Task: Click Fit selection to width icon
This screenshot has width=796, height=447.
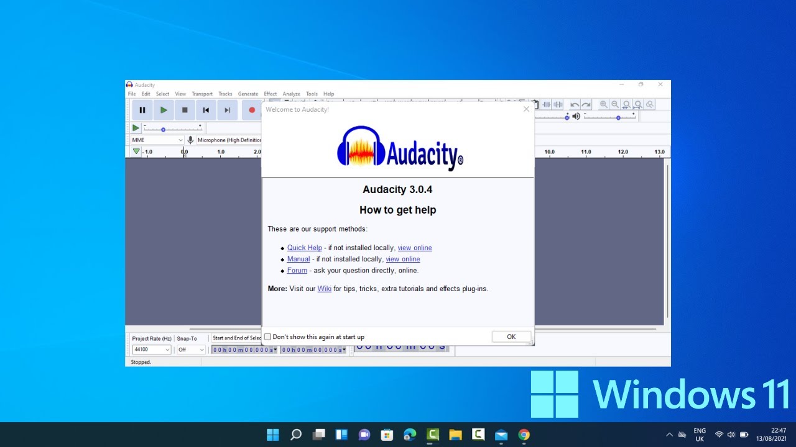Action: coord(626,105)
